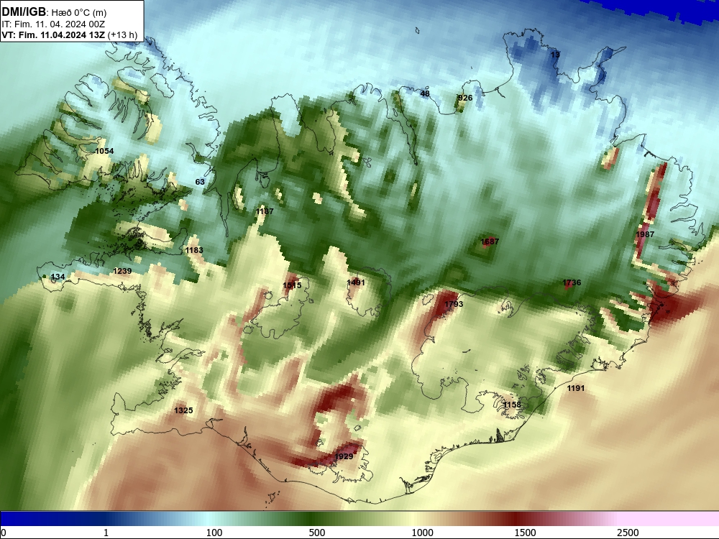719x539 pixels.
Task: Click the height value 134 on the map
Action: [x=58, y=277]
